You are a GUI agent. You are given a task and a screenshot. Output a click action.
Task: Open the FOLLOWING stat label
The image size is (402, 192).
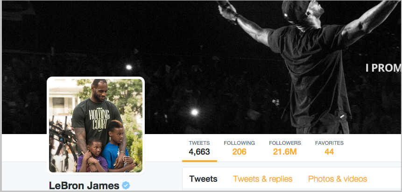pos(239,143)
